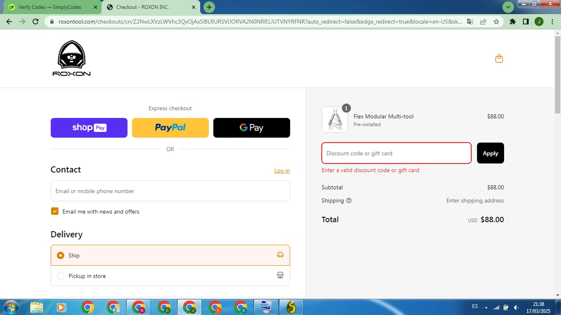Click the store icon on Pickup row

pyautogui.click(x=280, y=275)
